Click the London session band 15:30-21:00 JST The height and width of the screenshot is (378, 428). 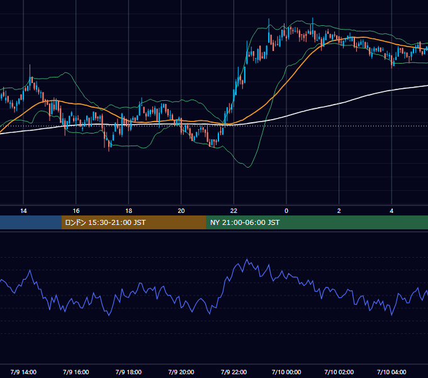click(x=133, y=222)
